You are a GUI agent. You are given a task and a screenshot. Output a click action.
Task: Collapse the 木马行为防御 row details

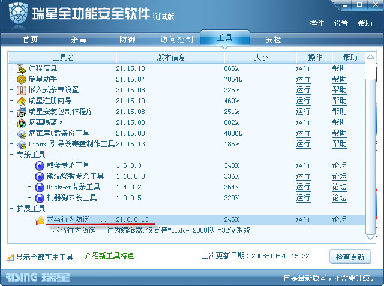click(29, 219)
